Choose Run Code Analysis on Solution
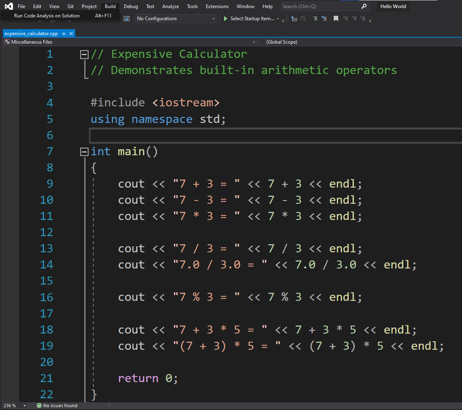 tap(60, 16)
